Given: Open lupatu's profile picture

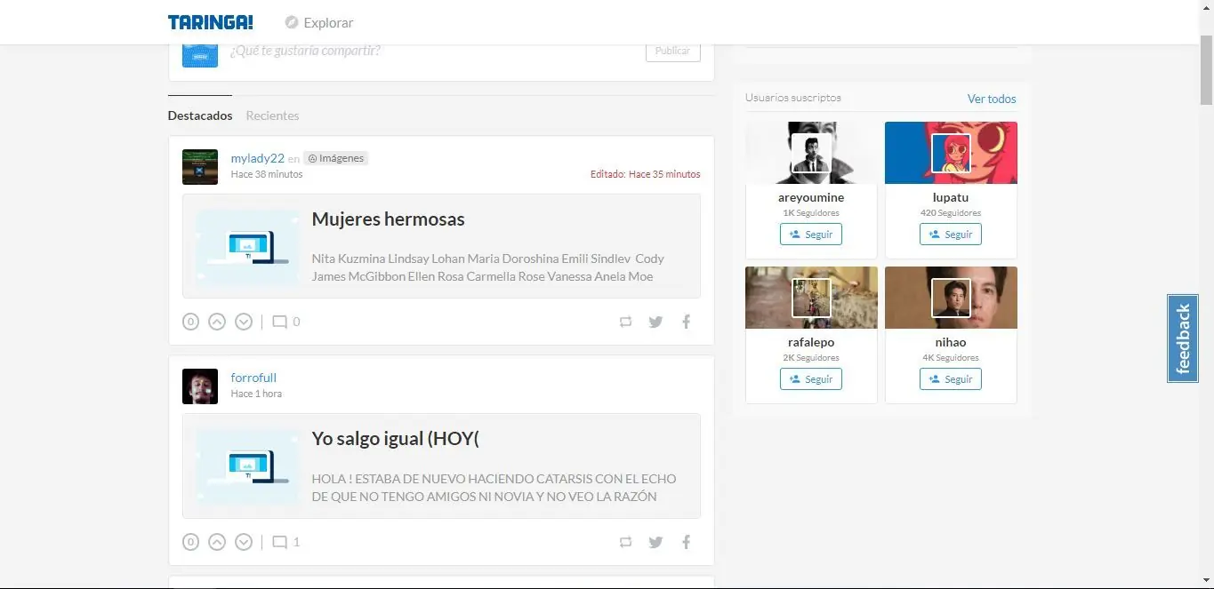Looking at the screenshot, I should [951, 153].
